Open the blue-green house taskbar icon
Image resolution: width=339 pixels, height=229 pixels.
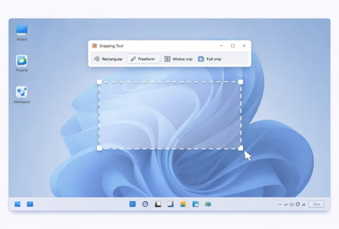(196, 204)
